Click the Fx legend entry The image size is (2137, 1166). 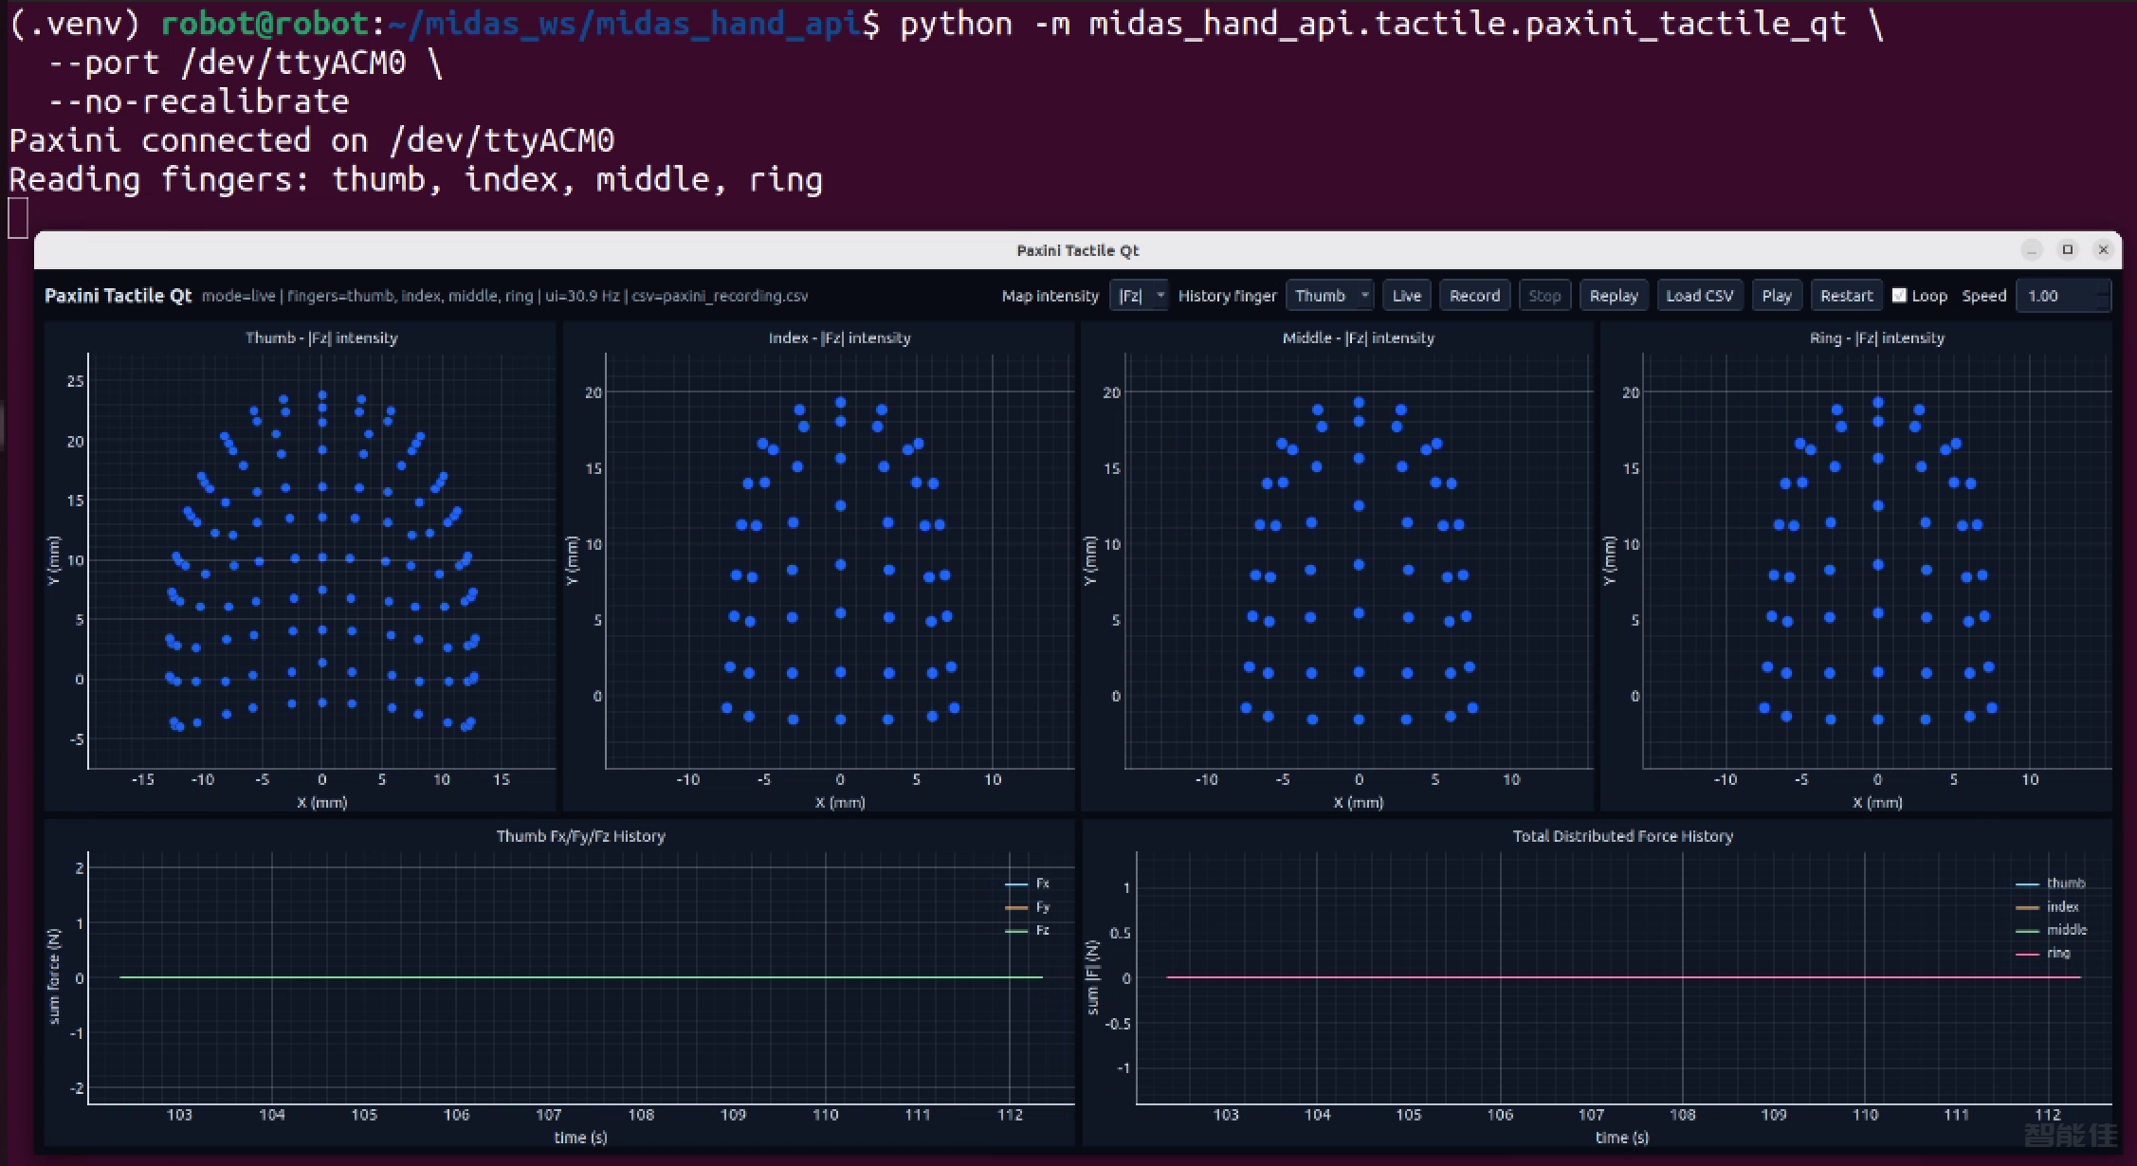coord(1028,884)
